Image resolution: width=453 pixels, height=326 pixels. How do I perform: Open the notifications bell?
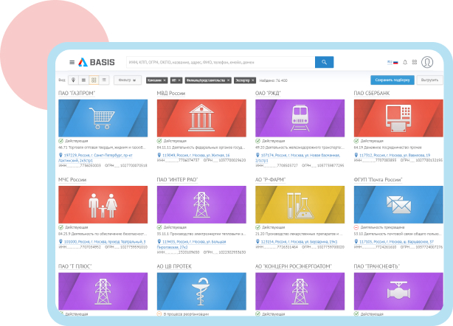click(405, 63)
